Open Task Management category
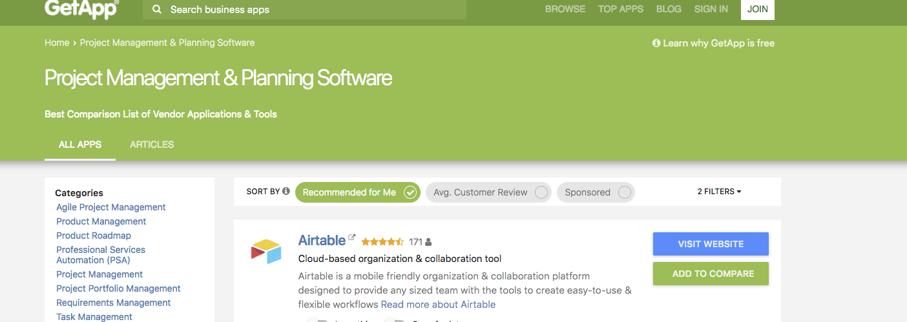 click(x=94, y=317)
